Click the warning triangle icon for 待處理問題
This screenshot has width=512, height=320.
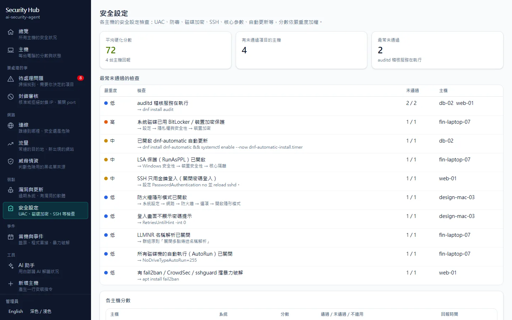click(x=11, y=79)
